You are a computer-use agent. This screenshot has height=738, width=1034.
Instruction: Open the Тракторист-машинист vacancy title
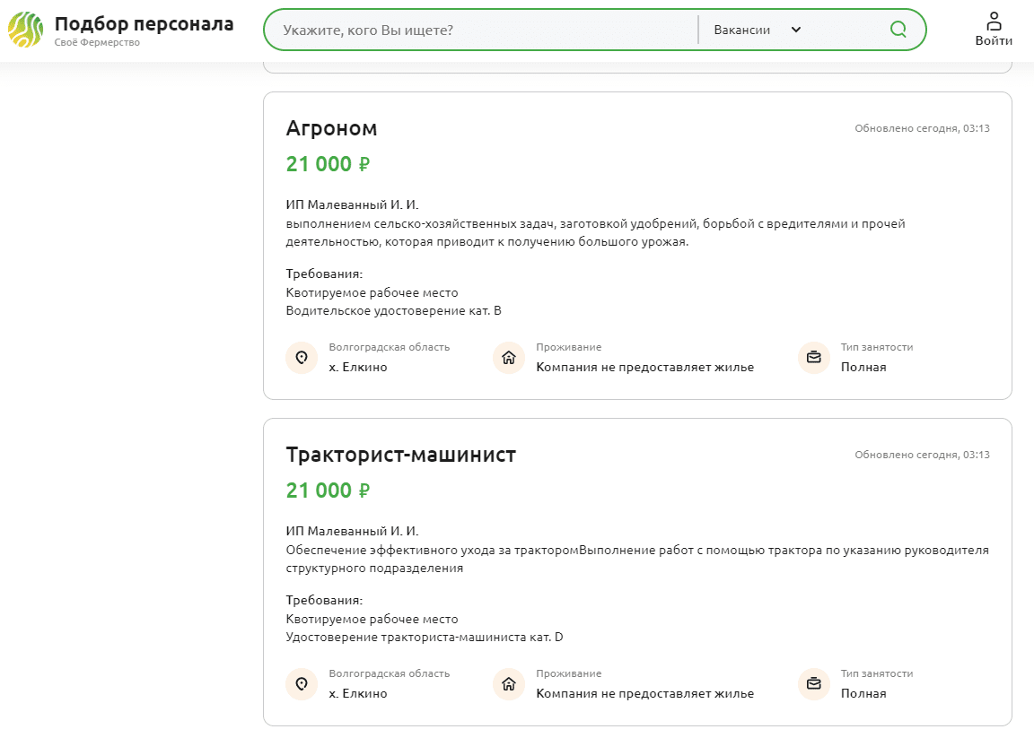400,455
